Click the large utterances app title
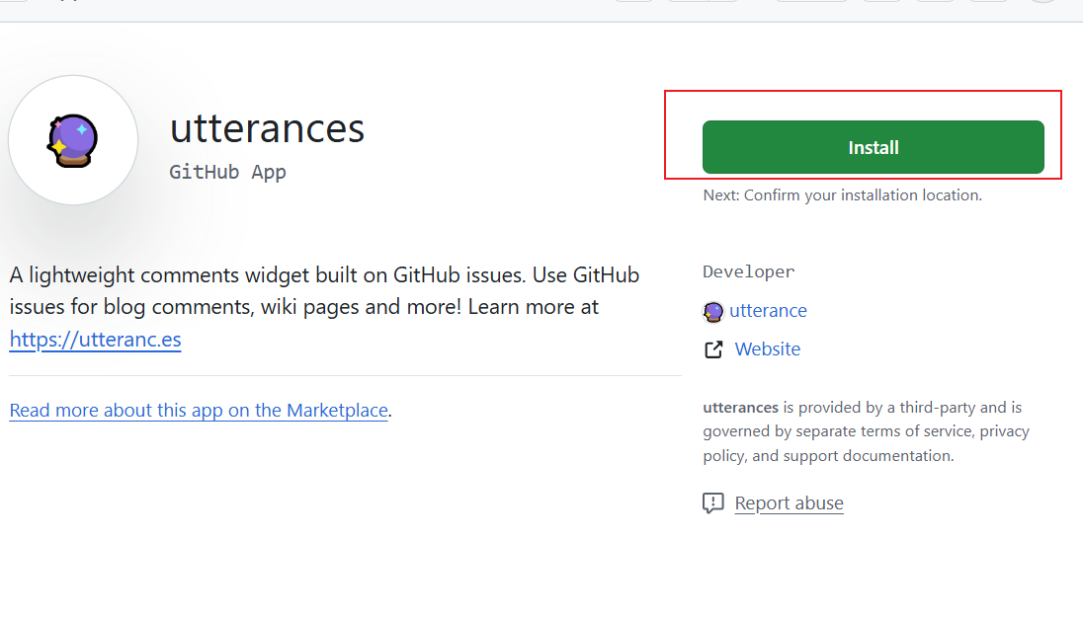Image resolution: width=1083 pixels, height=617 pixels. point(267,128)
